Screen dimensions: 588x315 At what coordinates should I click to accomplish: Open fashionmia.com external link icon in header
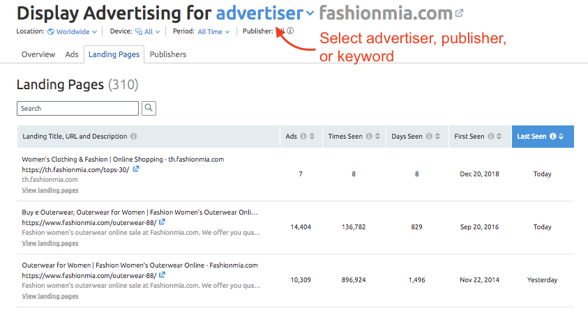[460, 13]
